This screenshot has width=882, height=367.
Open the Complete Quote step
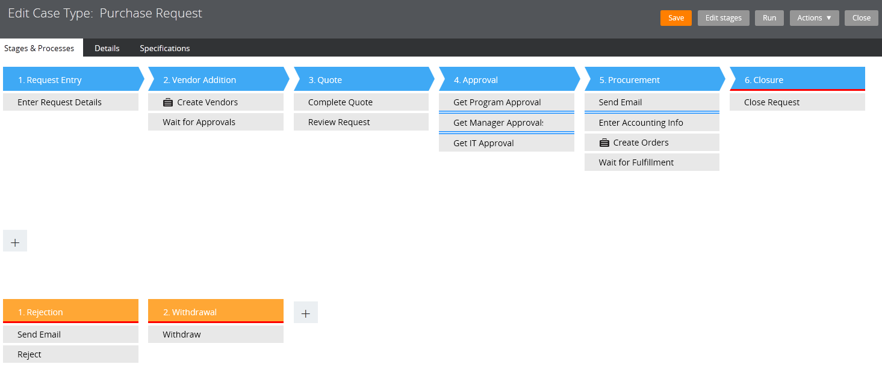pos(361,102)
